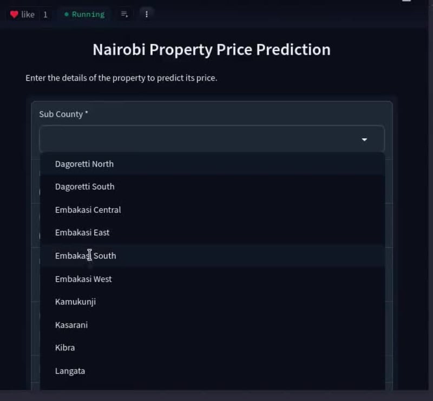The image size is (433, 401).
Task: Select the Embakasi West option
Action: [83, 279]
